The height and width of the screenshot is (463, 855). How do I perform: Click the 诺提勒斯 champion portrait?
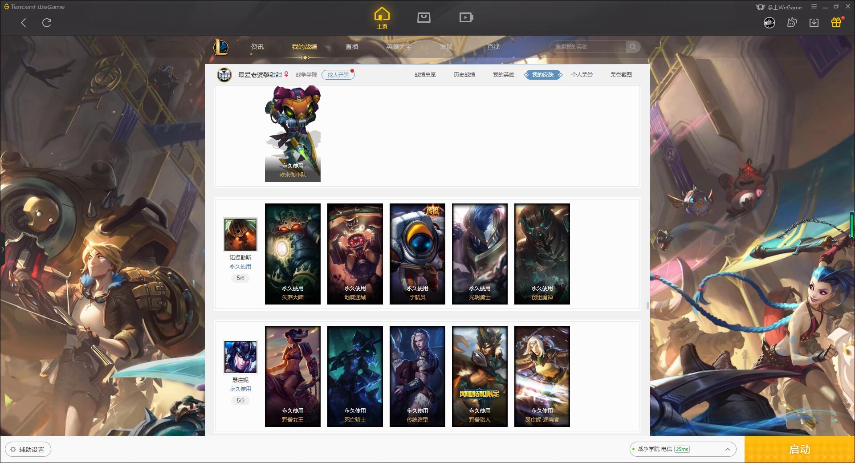point(240,235)
